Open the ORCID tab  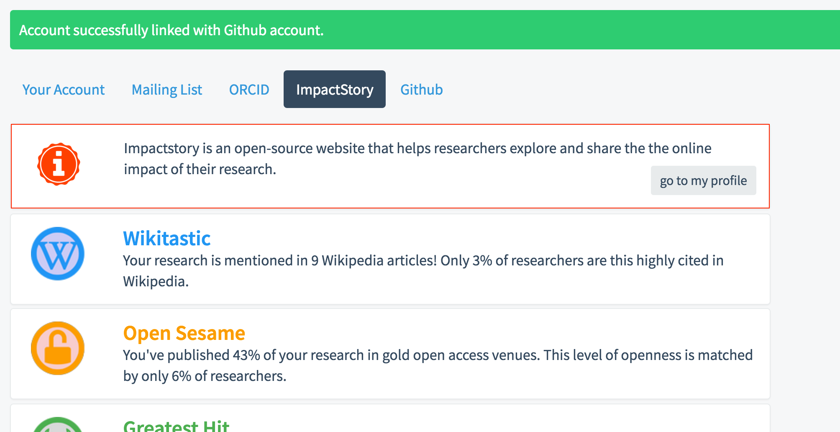click(x=249, y=90)
